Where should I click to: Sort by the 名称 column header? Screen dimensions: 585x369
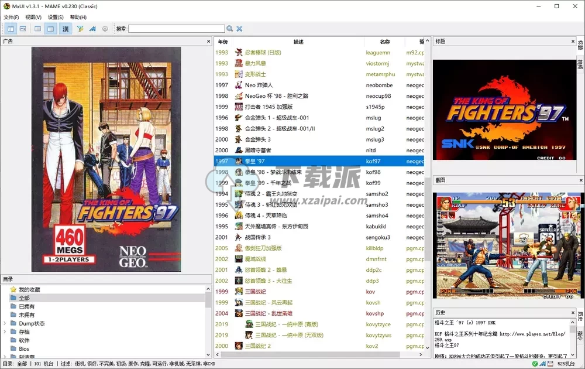(385, 42)
